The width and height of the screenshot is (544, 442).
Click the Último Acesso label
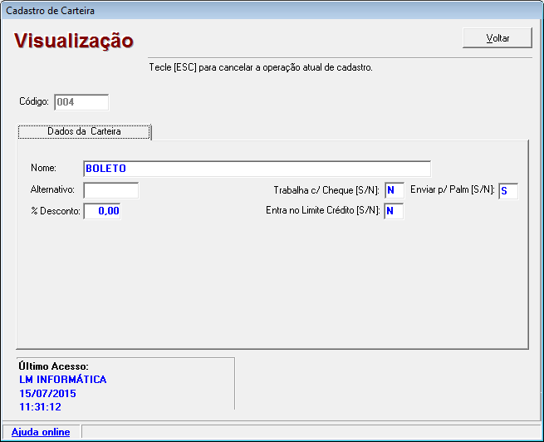point(53,366)
